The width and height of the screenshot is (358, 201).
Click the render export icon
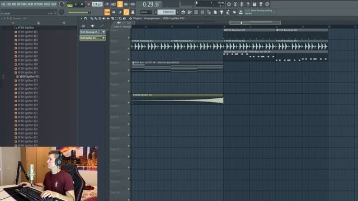point(261,4)
